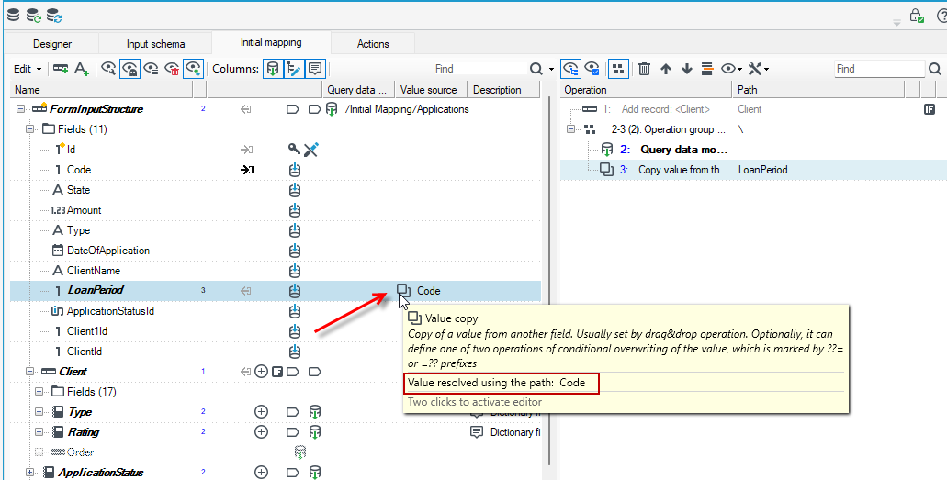Expand the Fields (17) folder
Screen dimensions: 947x480
[39, 392]
